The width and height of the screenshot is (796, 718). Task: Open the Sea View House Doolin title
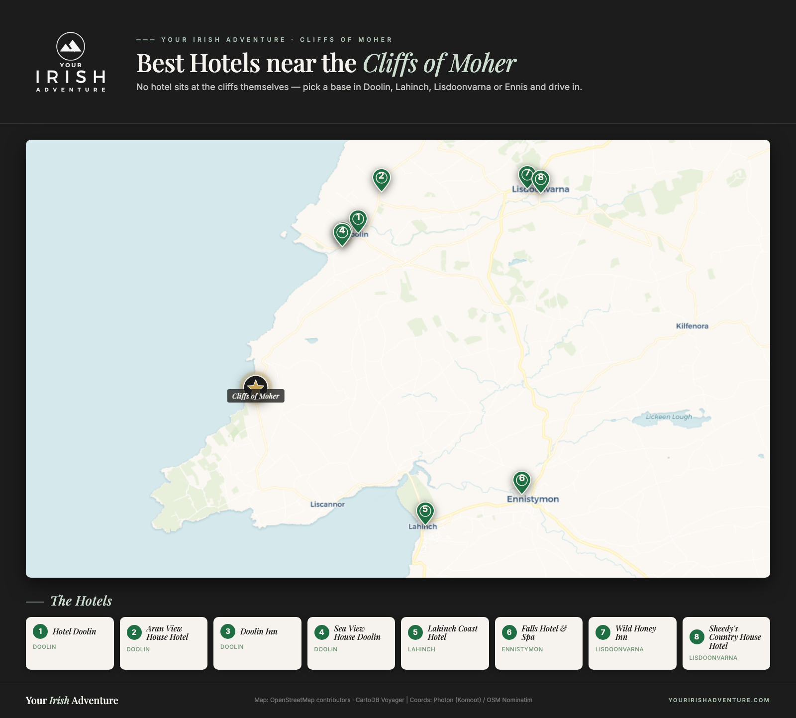[x=357, y=633]
